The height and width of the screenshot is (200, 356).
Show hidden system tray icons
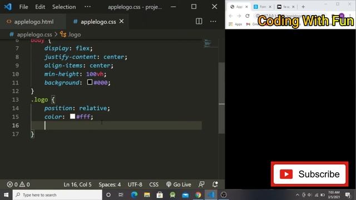(297, 195)
